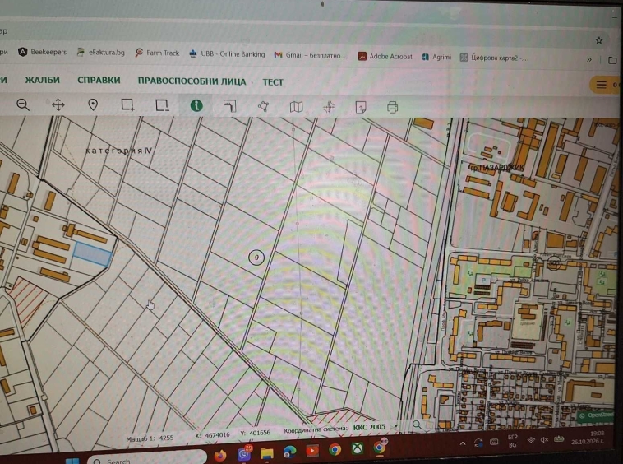Open the yellow hamburger menu button
623x464 pixels.
(605, 85)
